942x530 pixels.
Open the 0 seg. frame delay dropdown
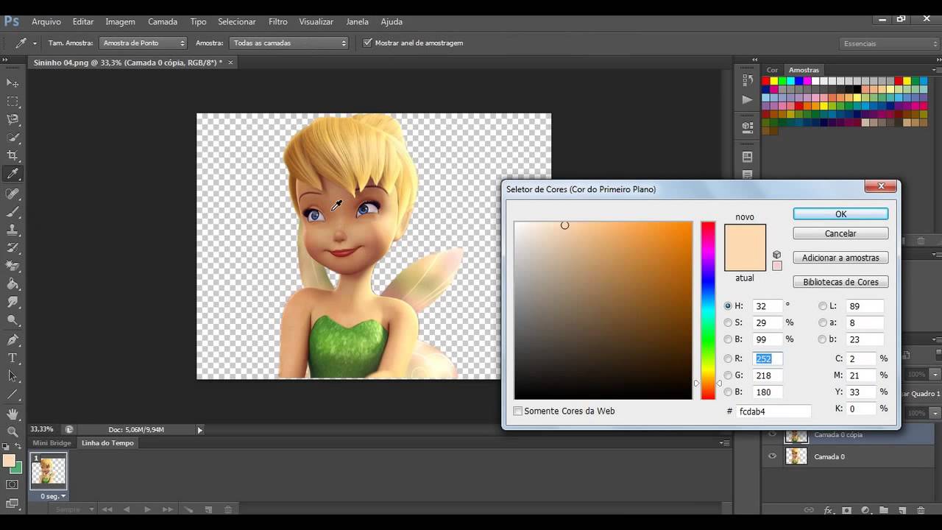click(52, 496)
